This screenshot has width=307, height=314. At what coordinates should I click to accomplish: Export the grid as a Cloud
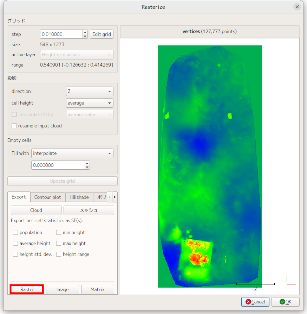[x=36, y=210]
